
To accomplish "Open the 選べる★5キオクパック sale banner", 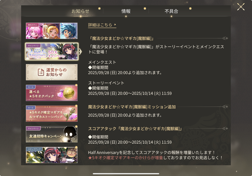I will point(52,93).
